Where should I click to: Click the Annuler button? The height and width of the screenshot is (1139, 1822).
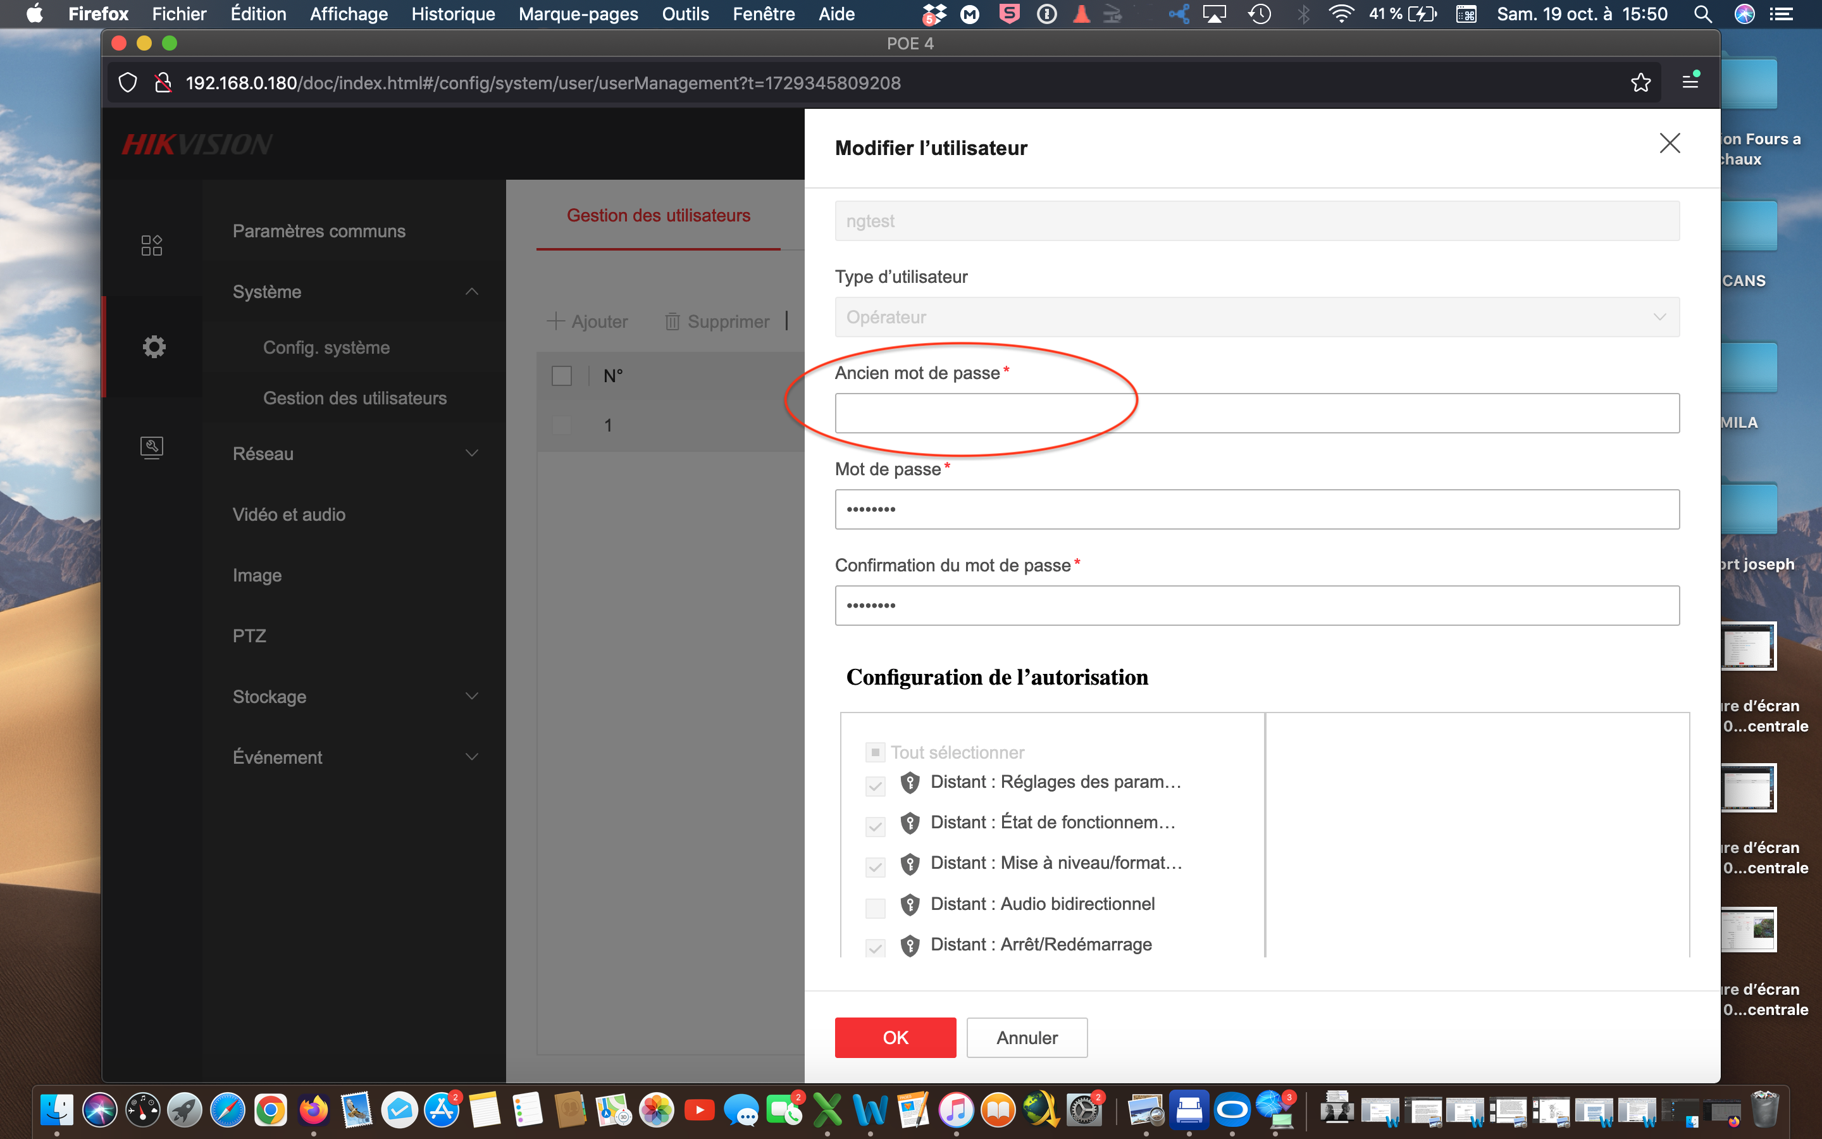pos(1026,1037)
